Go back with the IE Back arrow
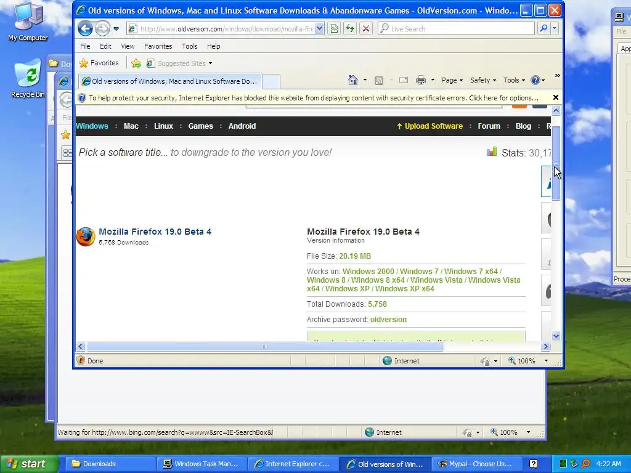Screen dimensions: 631x473 85,28
